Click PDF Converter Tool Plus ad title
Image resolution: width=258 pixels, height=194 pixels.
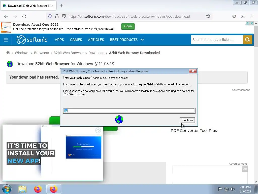click(194, 131)
